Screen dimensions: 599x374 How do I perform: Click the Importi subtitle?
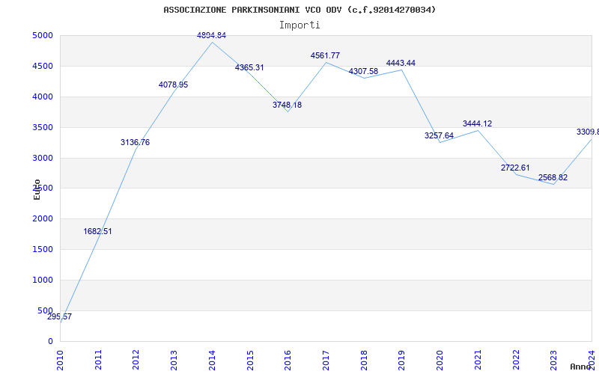(x=299, y=25)
